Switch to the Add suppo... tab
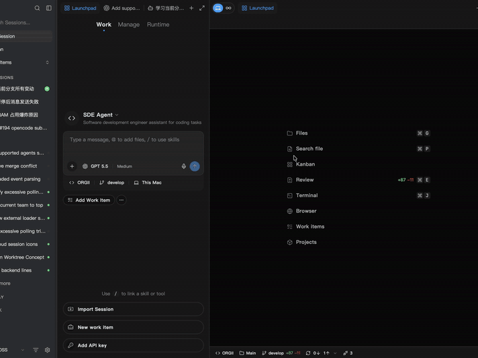478x358 pixels. 122,8
